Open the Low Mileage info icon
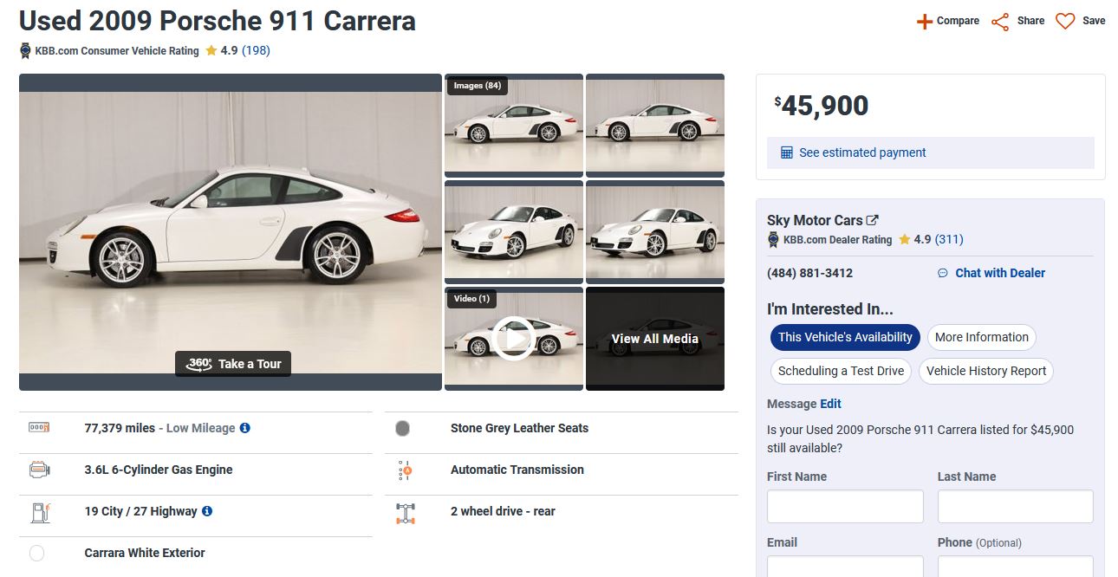This screenshot has height=577, width=1118. tap(245, 428)
